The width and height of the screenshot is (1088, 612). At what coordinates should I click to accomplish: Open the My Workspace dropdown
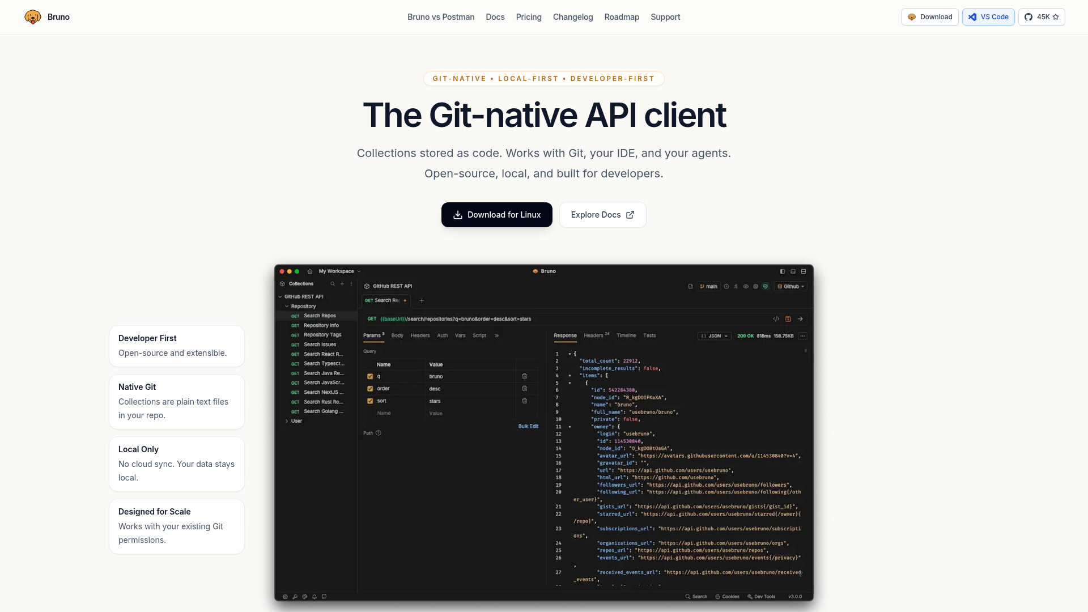pos(339,271)
